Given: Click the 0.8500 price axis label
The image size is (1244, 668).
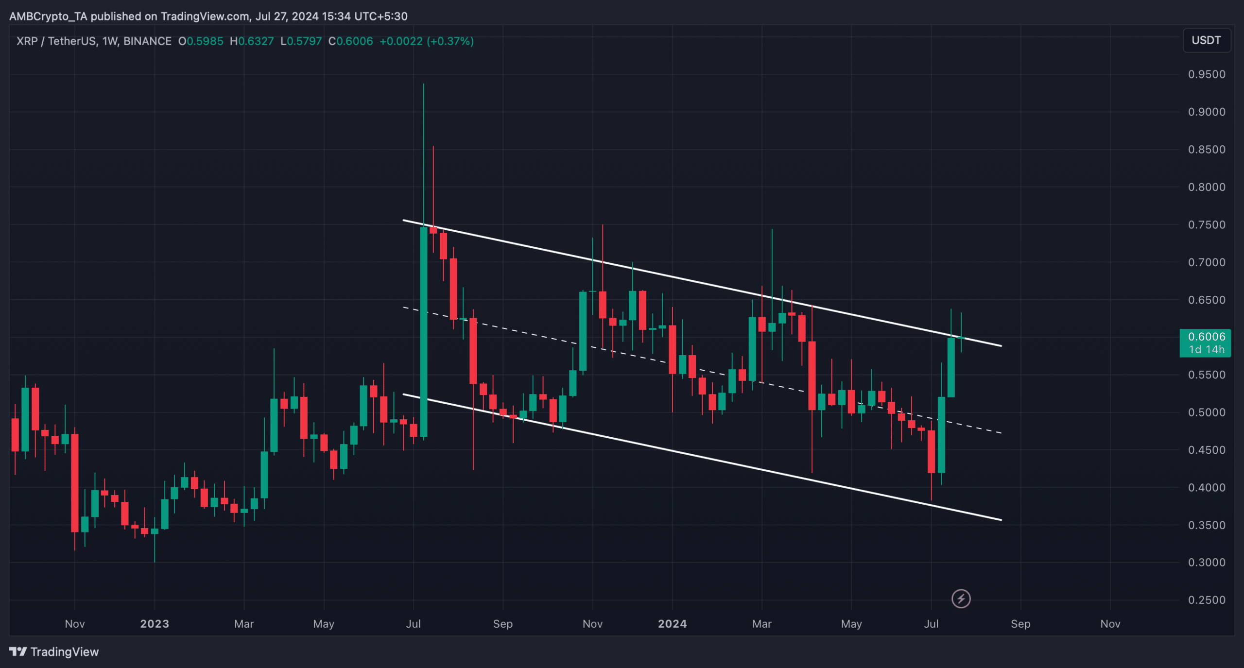Looking at the screenshot, I should (x=1207, y=150).
